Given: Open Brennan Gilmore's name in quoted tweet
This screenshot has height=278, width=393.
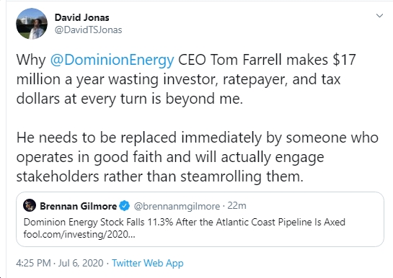Looking at the screenshot, I should pyautogui.click(x=78, y=206).
